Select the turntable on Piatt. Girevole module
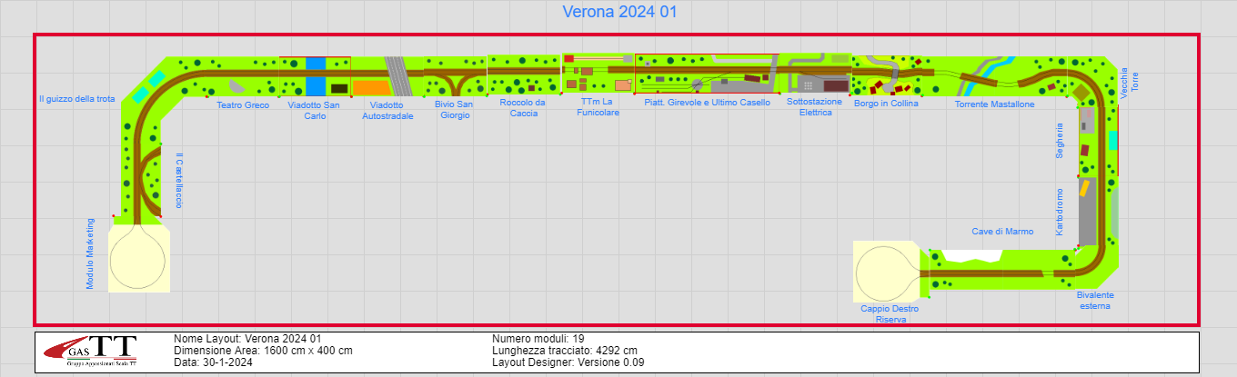This screenshot has width=1237, height=377. click(x=698, y=84)
